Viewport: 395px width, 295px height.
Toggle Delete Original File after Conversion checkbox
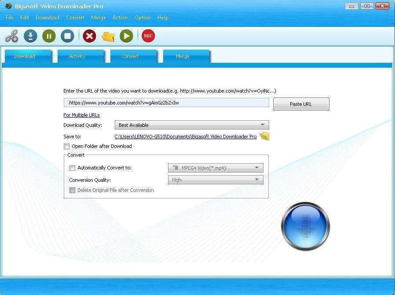(x=72, y=191)
